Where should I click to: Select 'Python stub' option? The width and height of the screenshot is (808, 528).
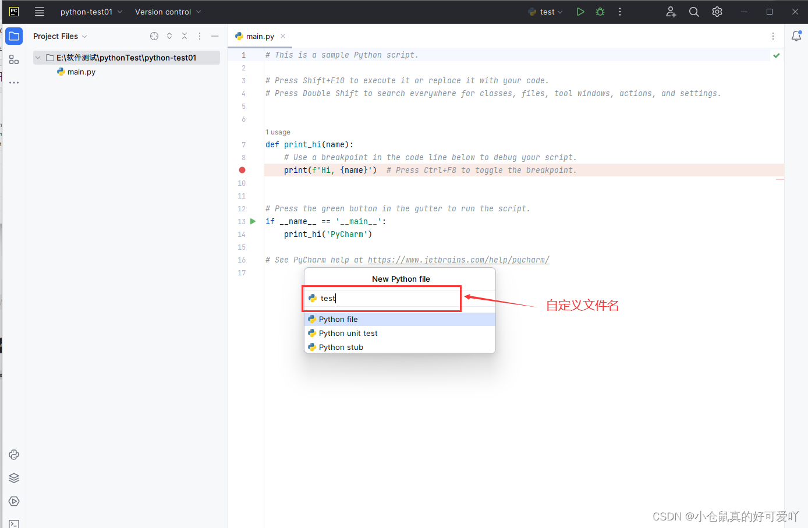(x=400, y=347)
